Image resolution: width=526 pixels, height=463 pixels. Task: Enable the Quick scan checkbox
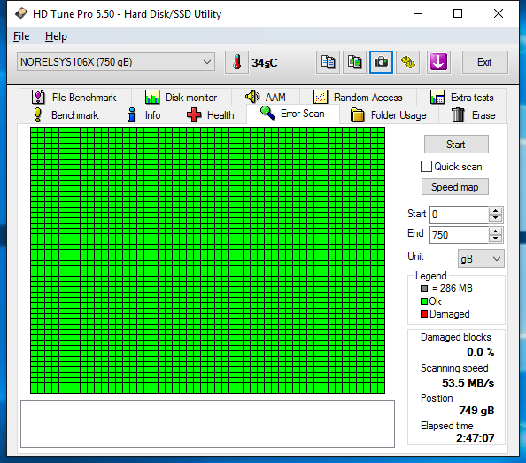coord(426,167)
